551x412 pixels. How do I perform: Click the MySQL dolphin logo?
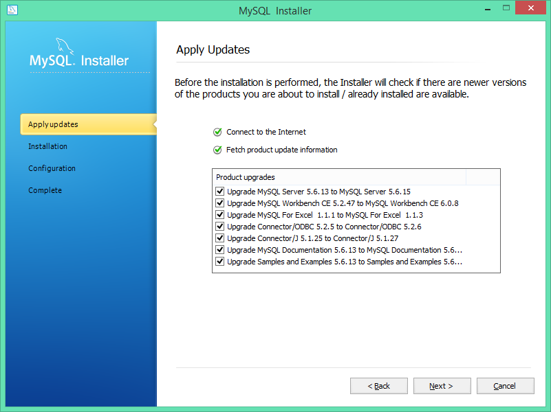pos(65,46)
